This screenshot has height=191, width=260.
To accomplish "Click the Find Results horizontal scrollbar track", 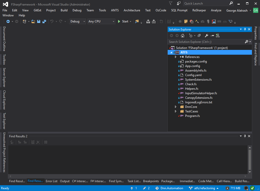I will pyautogui.click(x=128, y=176).
